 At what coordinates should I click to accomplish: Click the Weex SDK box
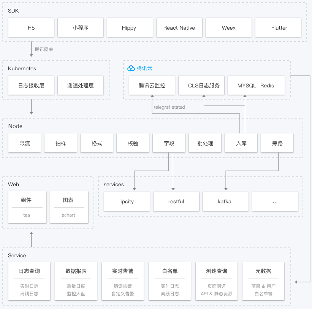pos(229,27)
